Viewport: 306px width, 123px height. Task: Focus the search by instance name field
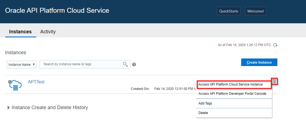[85, 64]
